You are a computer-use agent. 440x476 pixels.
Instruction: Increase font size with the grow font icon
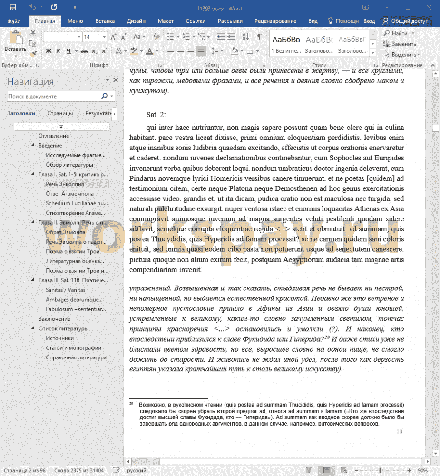(x=113, y=37)
